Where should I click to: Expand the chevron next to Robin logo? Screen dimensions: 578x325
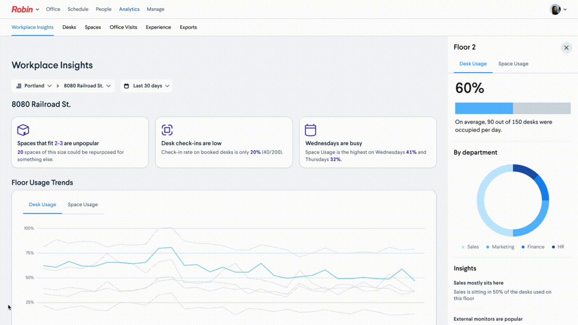pos(37,10)
